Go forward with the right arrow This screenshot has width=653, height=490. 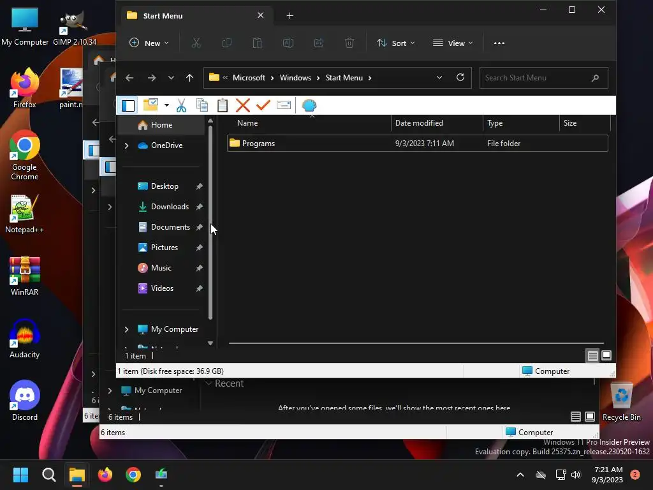(152, 78)
